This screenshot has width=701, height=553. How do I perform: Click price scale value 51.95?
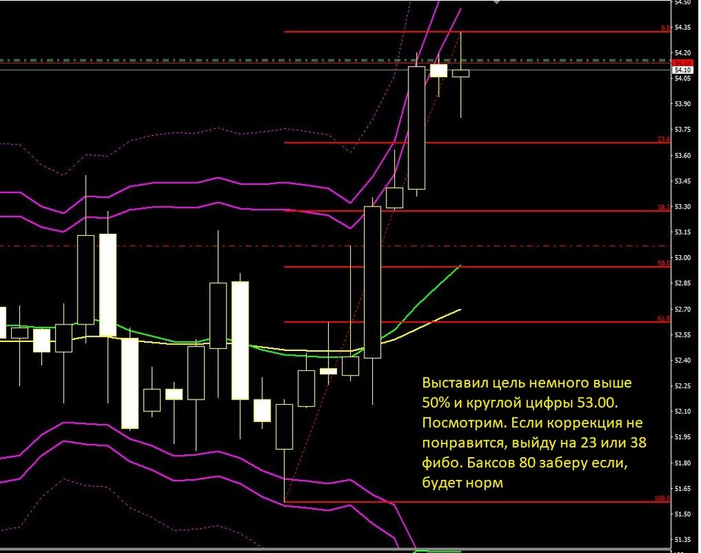[683, 437]
